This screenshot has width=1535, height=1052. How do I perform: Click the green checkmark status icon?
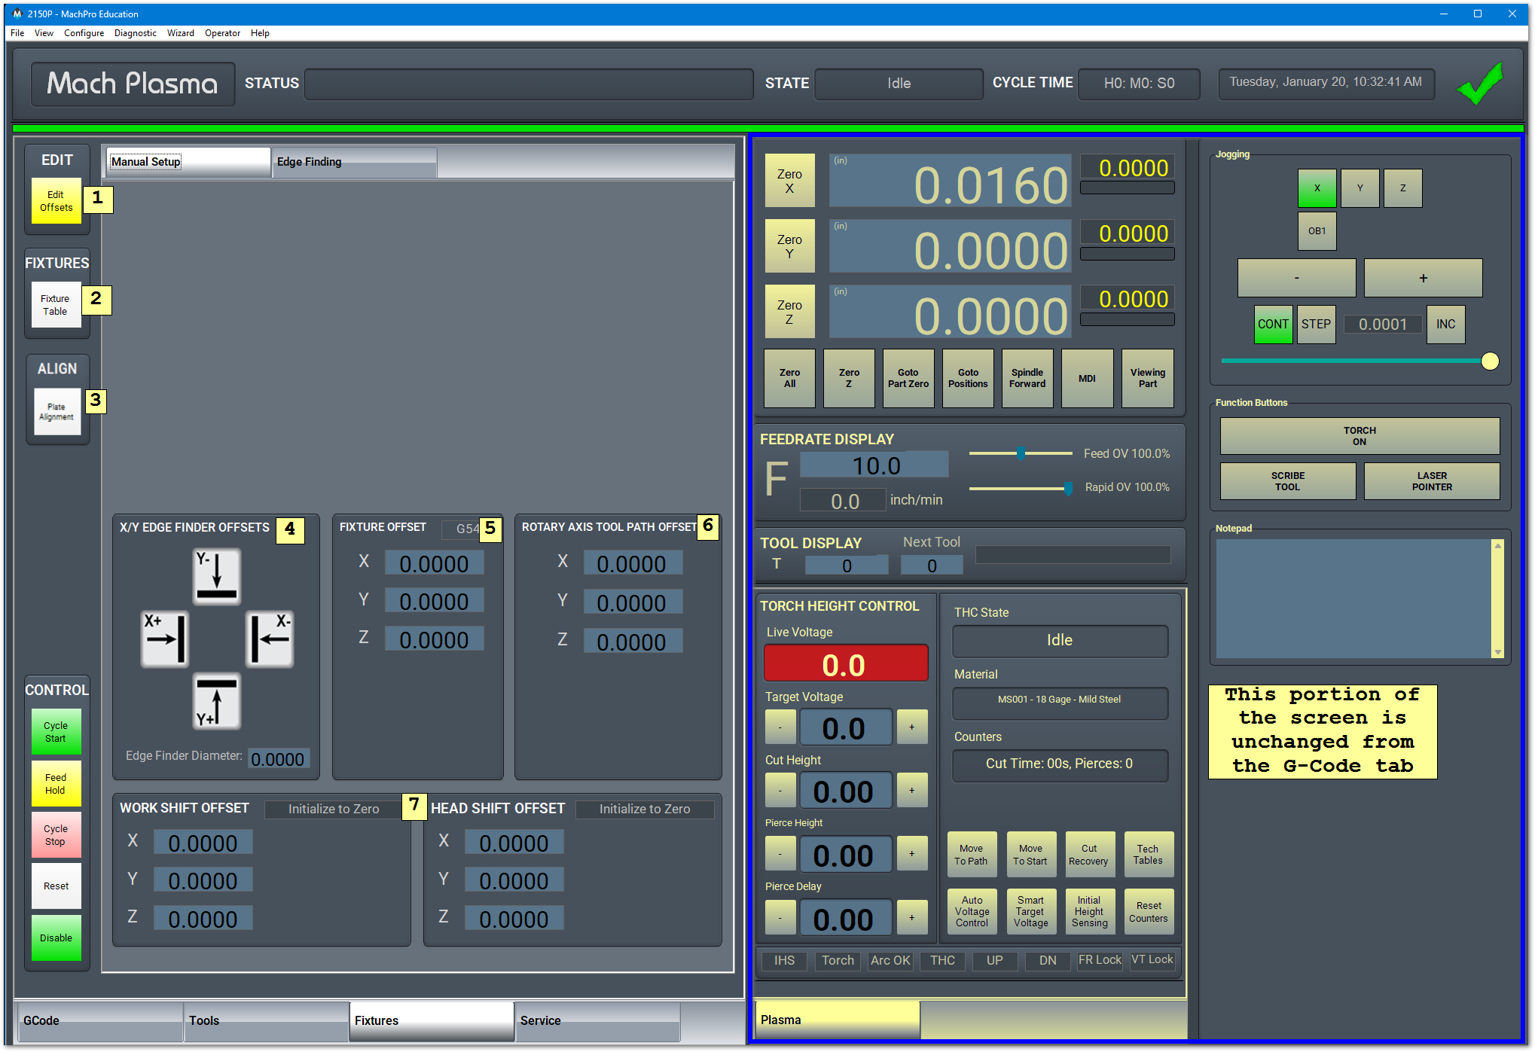1480,84
